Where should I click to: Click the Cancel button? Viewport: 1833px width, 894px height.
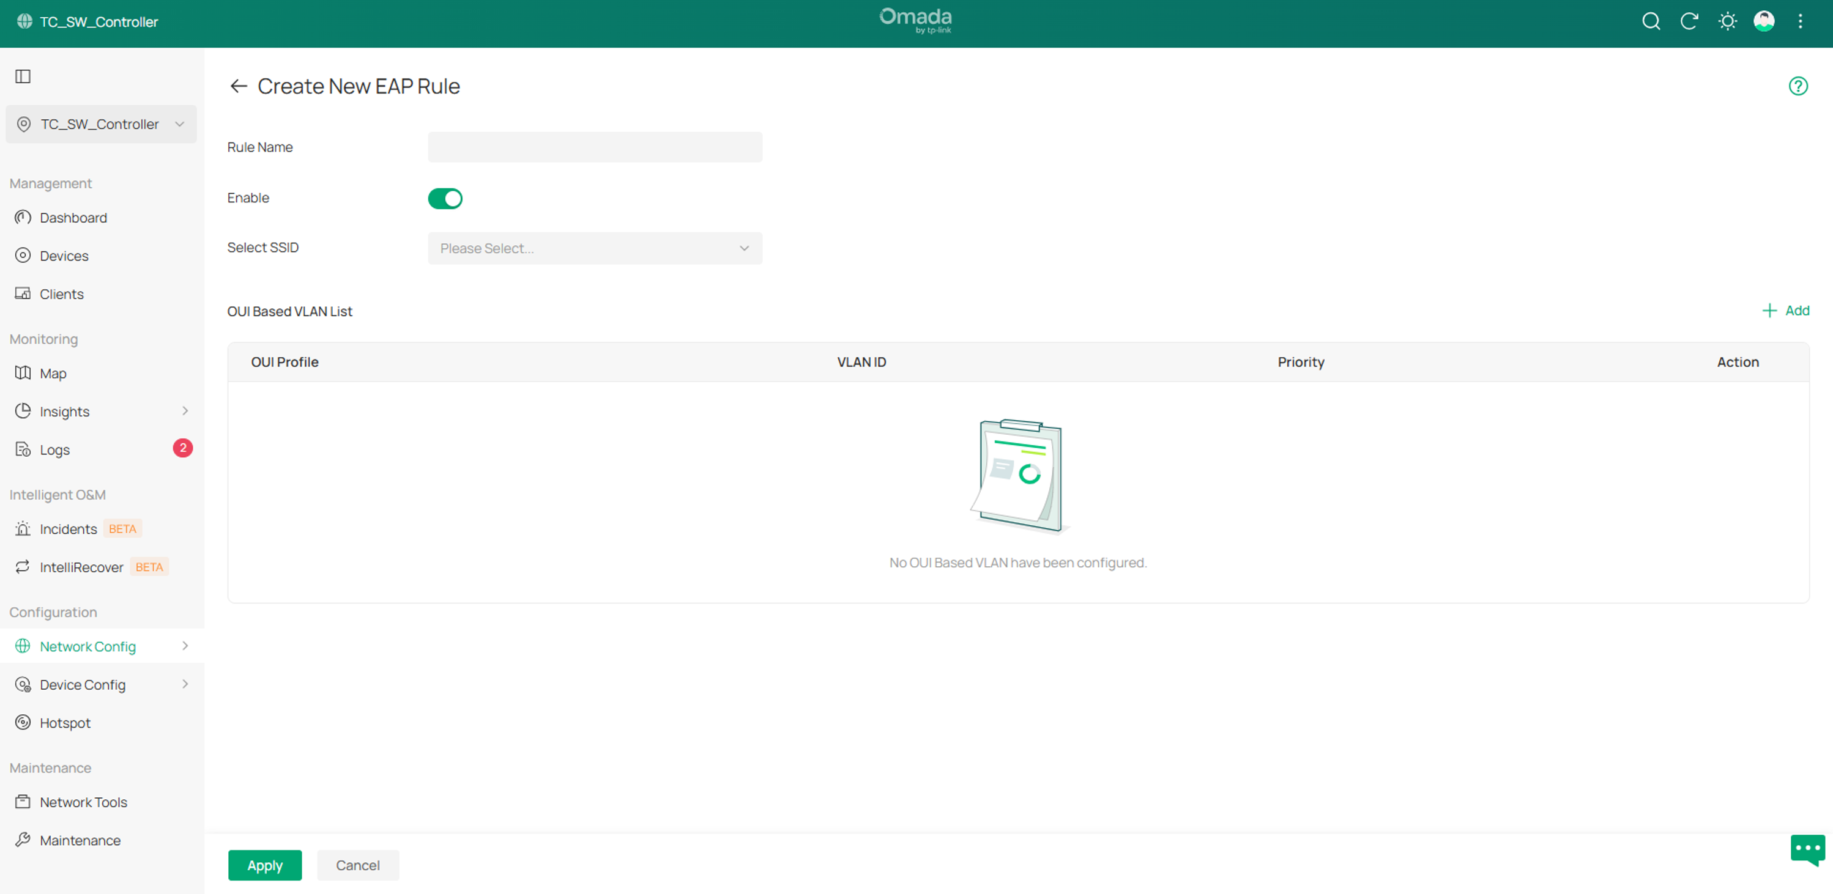click(x=358, y=865)
